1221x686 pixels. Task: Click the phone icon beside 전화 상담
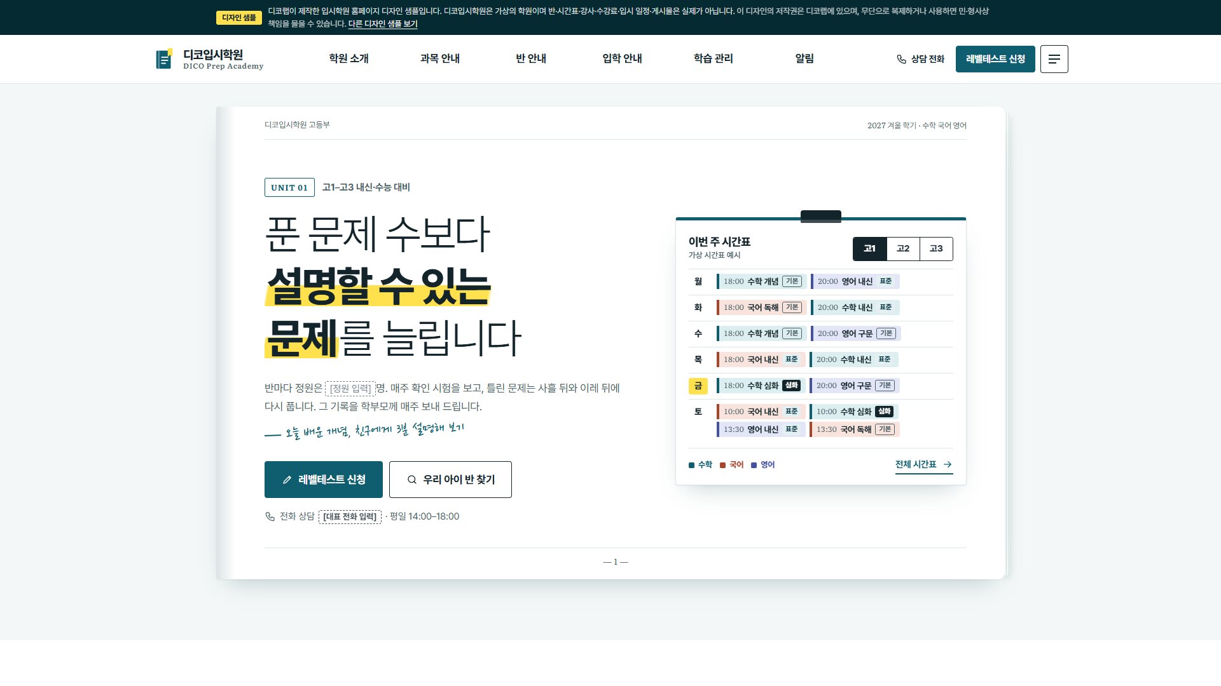pos(270,516)
